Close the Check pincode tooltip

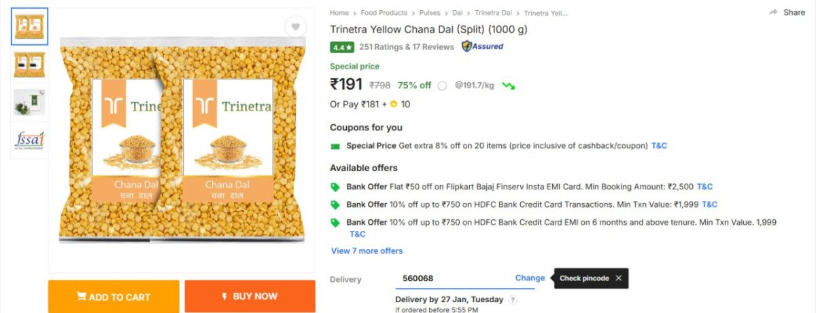(618, 278)
